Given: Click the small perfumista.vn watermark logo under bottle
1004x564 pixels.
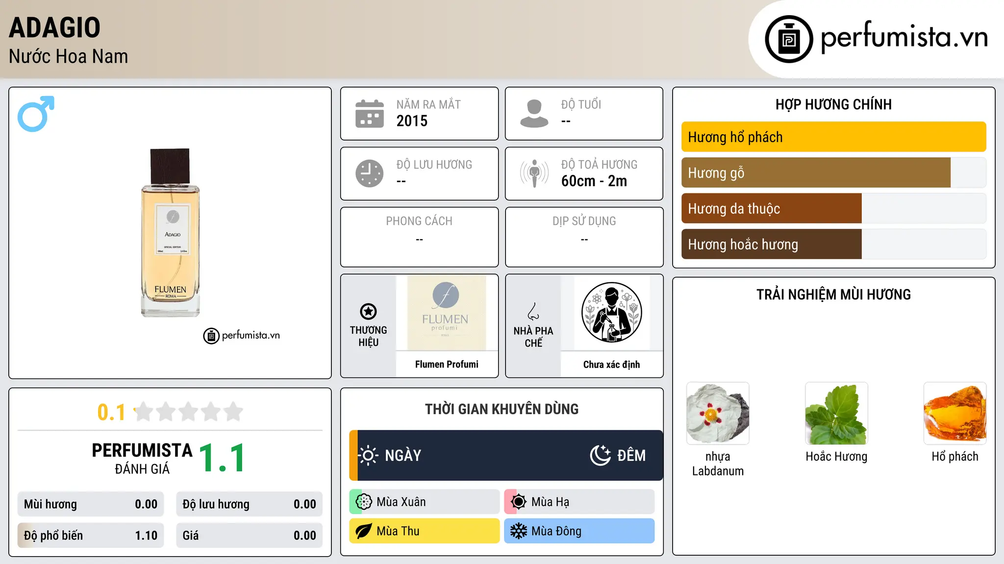Looking at the screenshot, I should pos(242,336).
